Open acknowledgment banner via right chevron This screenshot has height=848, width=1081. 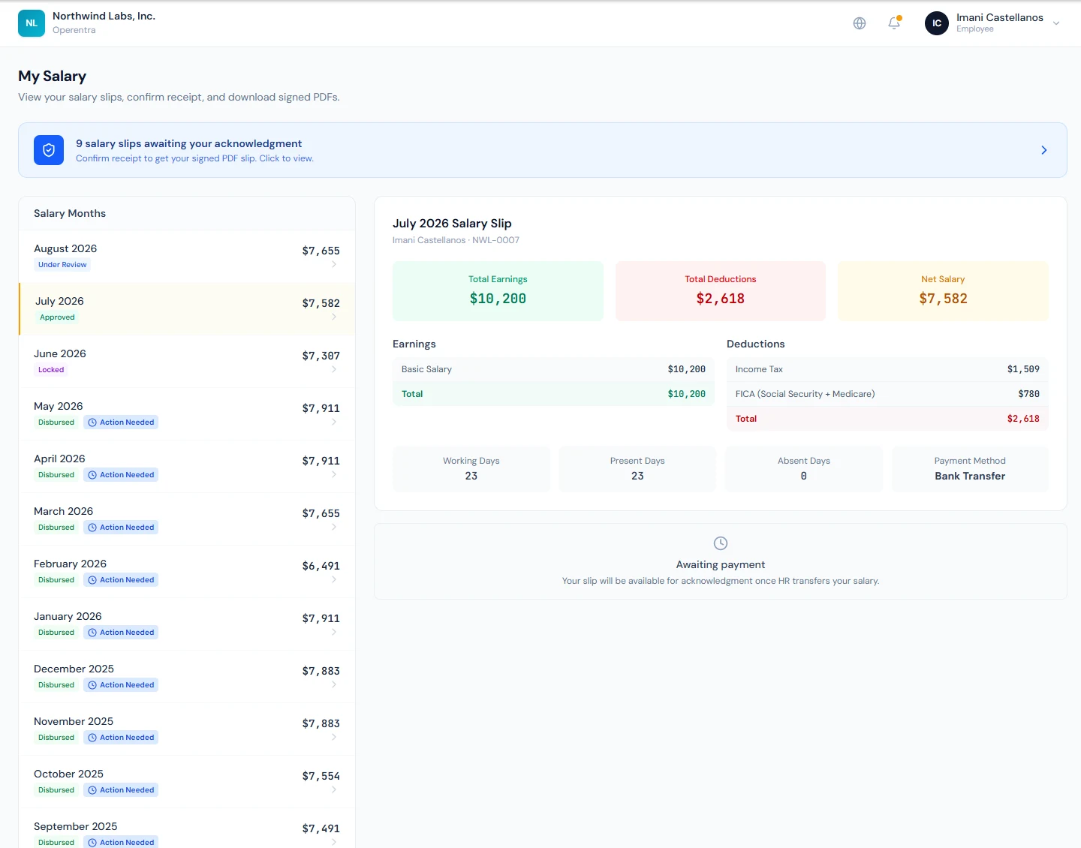pyautogui.click(x=1044, y=150)
